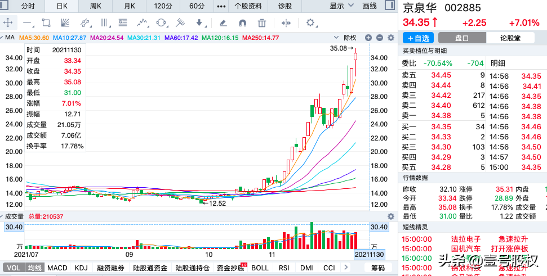Click 法拉电子 in short-term alerts
Image resolution: width=547 pixels, height=276 pixels.
coord(466,239)
